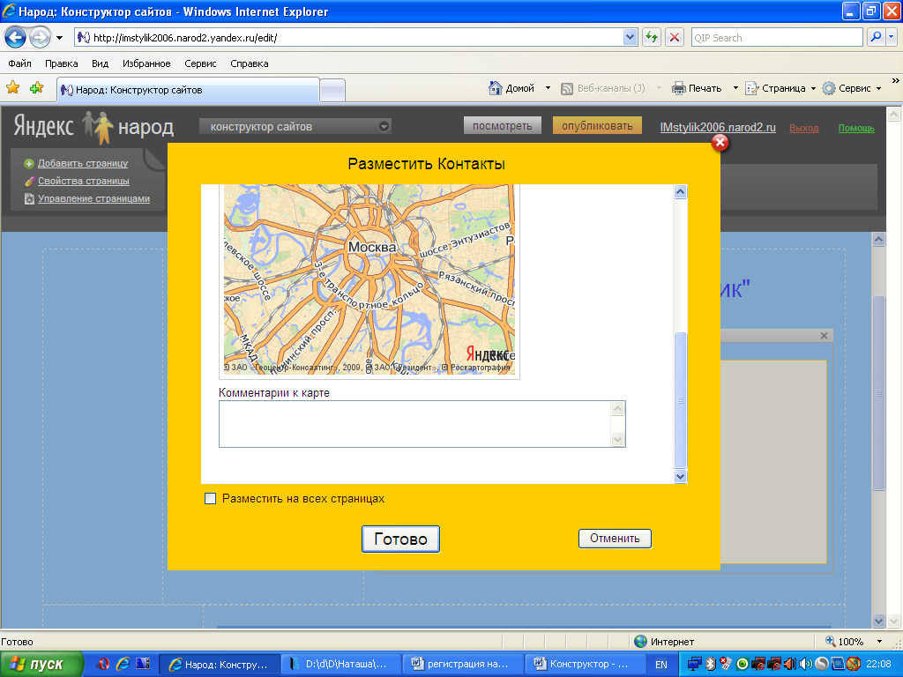The width and height of the screenshot is (903, 677).
Task: Click the народ logo with figures
Action: point(127,127)
